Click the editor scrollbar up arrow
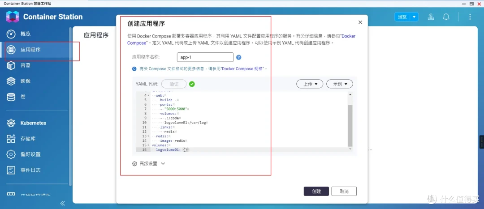 tap(350, 94)
